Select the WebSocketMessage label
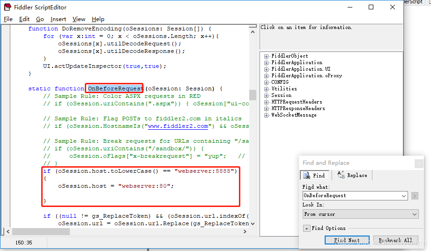The image size is (431, 251). [294, 115]
